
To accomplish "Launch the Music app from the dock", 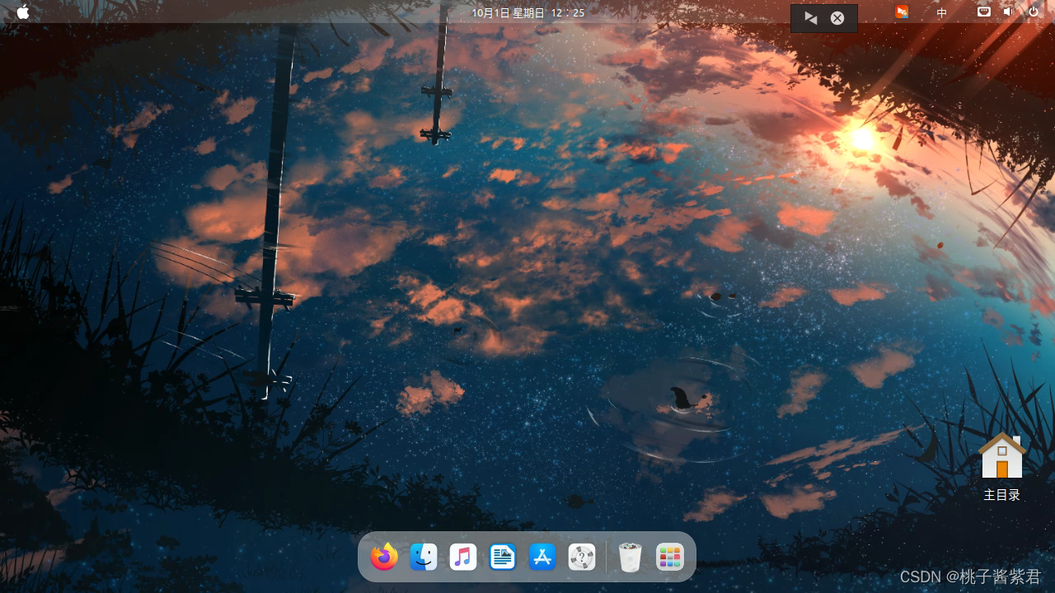I will tap(463, 558).
